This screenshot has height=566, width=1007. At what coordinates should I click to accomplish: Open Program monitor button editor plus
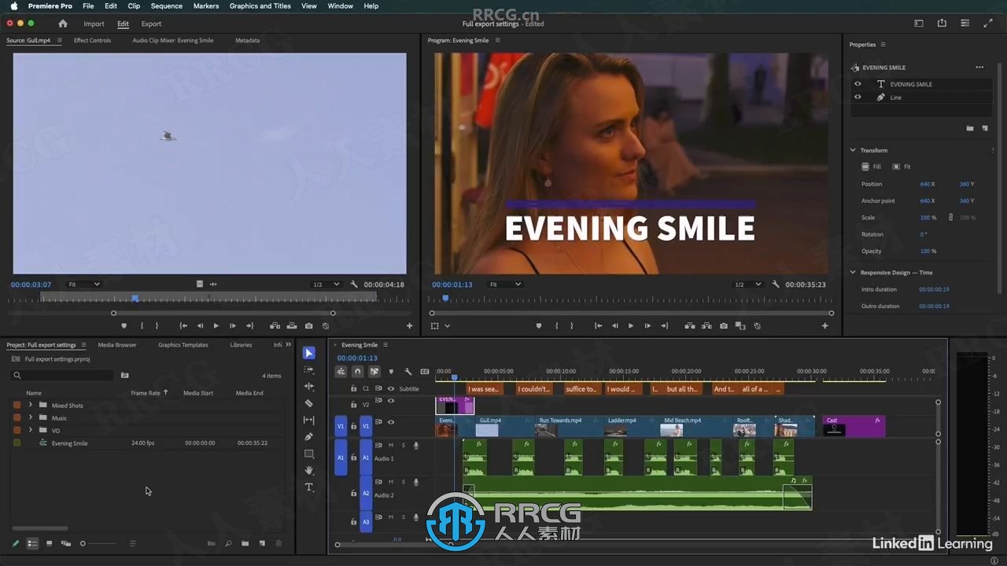824,325
